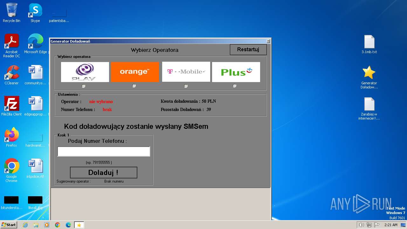Click the red 'nie wybrano' operator value
Viewport: 407px width, 229px height.
[x=101, y=102]
